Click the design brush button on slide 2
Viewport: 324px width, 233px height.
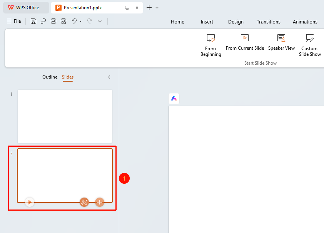84,202
